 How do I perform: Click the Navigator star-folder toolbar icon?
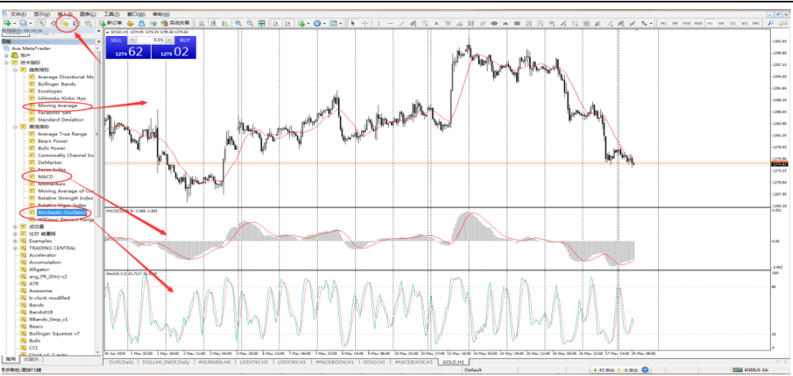pos(63,23)
